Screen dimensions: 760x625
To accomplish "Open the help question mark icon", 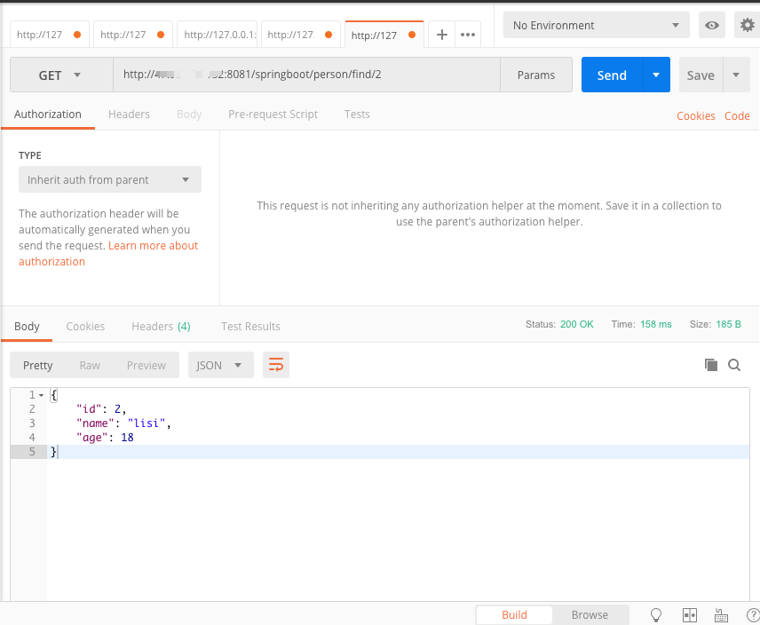I will click(753, 615).
